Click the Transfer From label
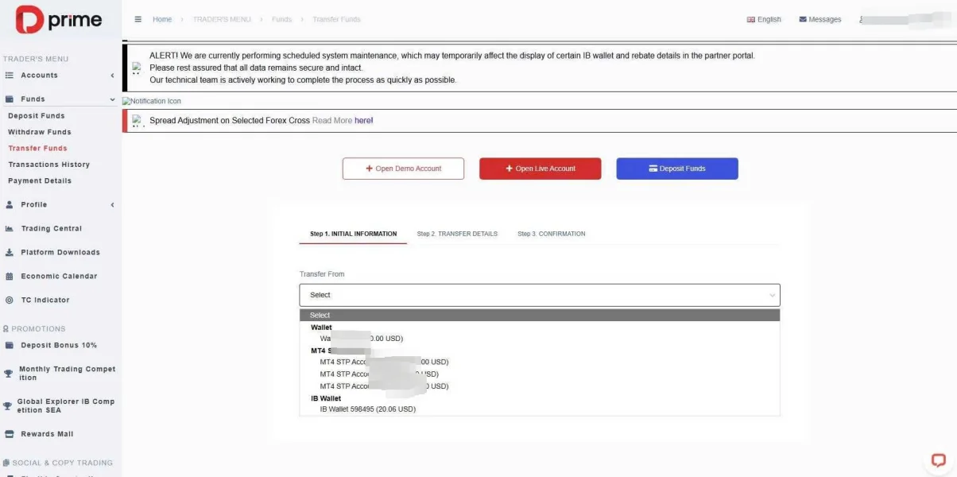 (x=322, y=274)
